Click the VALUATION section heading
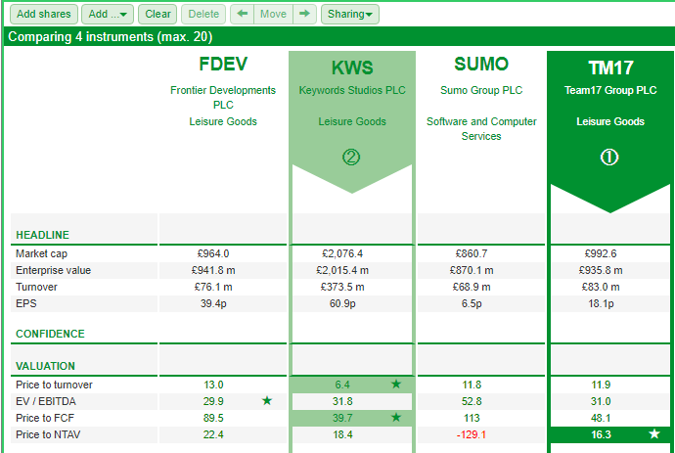The height and width of the screenshot is (453, 675). 45,366
